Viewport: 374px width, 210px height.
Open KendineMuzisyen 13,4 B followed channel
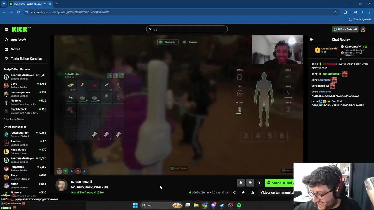[25, 77]
